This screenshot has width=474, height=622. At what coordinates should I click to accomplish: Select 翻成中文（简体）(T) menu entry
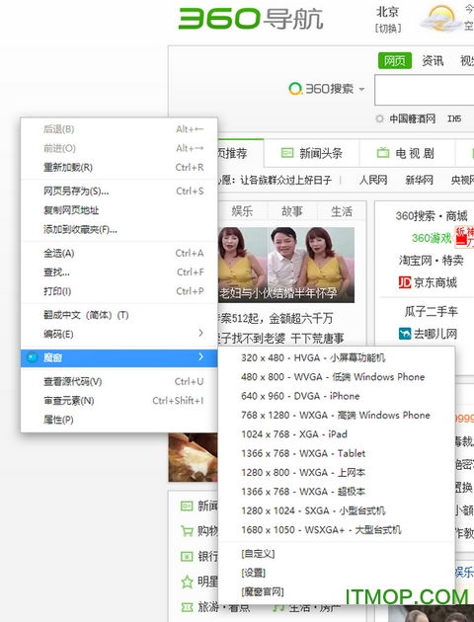[x=118, y=315]
